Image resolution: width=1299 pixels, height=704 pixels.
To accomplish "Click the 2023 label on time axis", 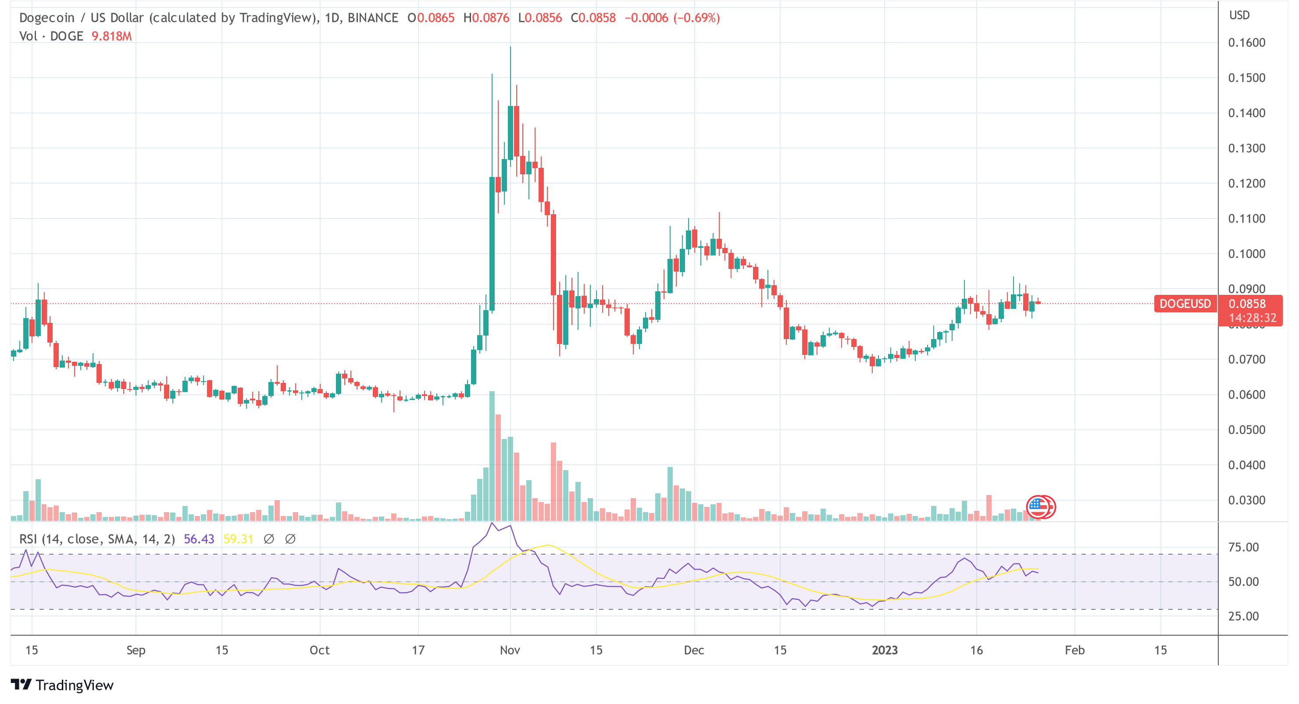I will click(x=885, y=650).
